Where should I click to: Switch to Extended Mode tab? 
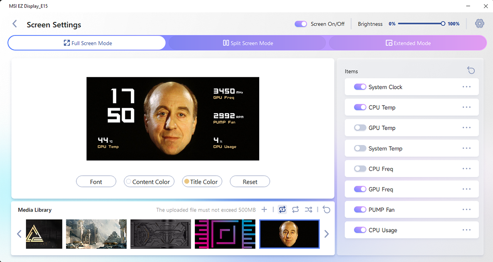408,43
